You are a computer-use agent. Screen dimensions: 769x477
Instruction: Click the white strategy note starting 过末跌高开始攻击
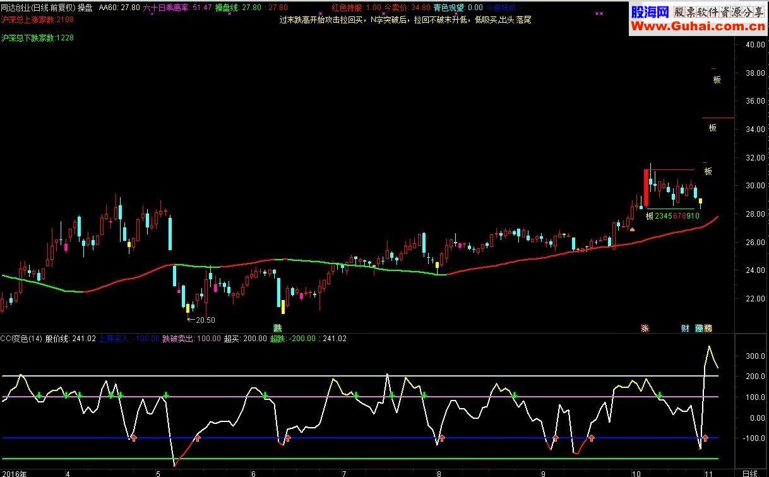(x=405, y=20)
